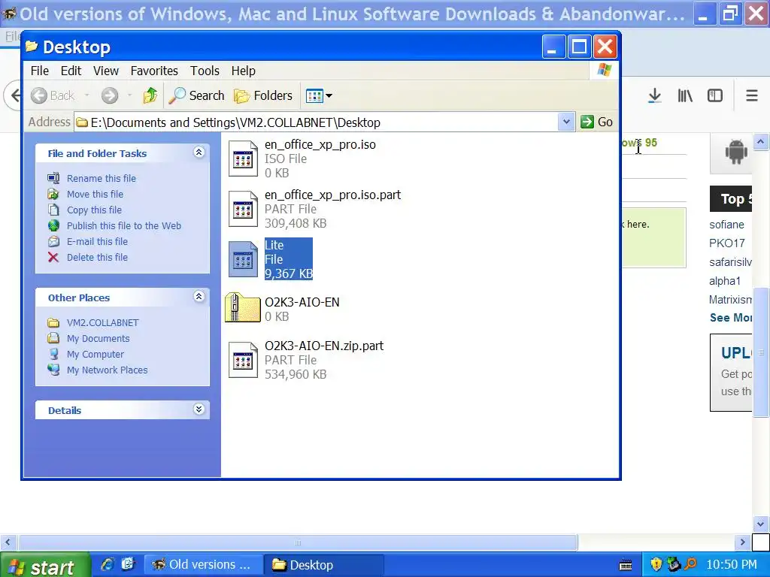770x577 pixels.
Task: Open the Tools menu
Action: click(x=205, y=71)
